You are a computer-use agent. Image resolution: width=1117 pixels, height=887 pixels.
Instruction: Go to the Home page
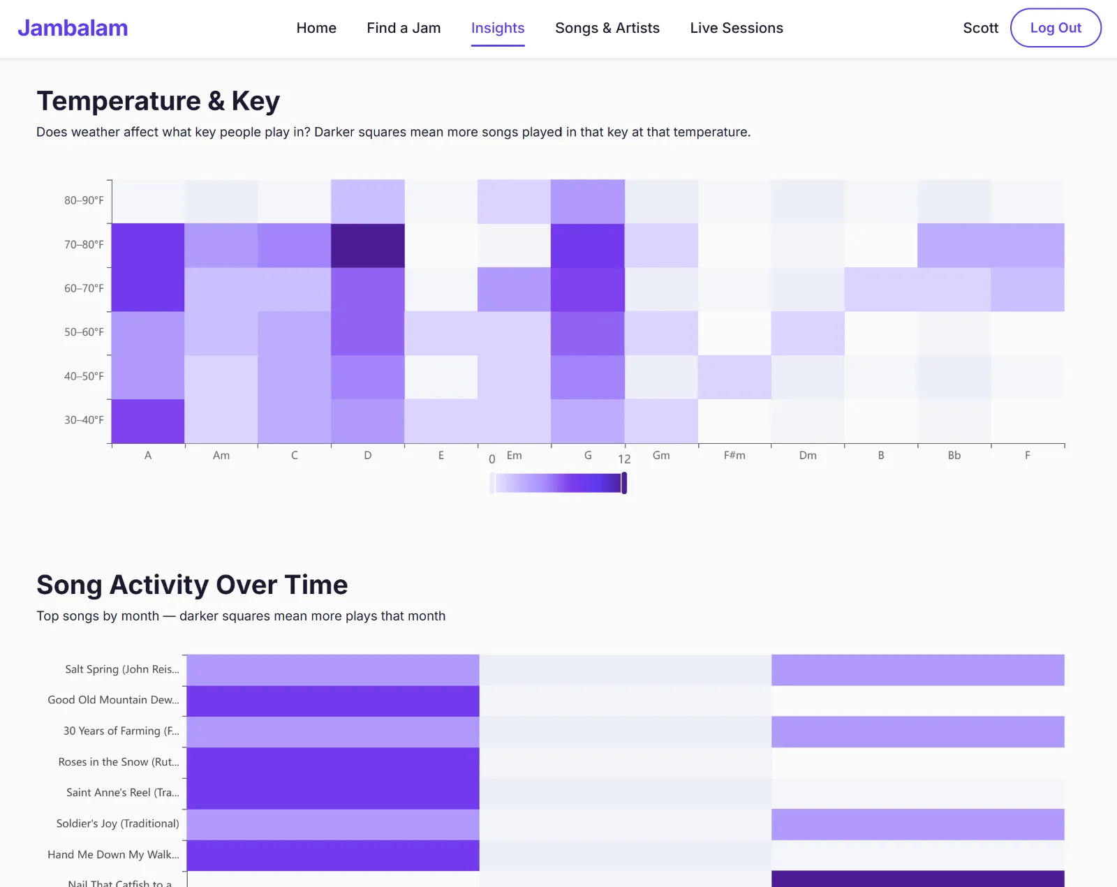point(316,28)
